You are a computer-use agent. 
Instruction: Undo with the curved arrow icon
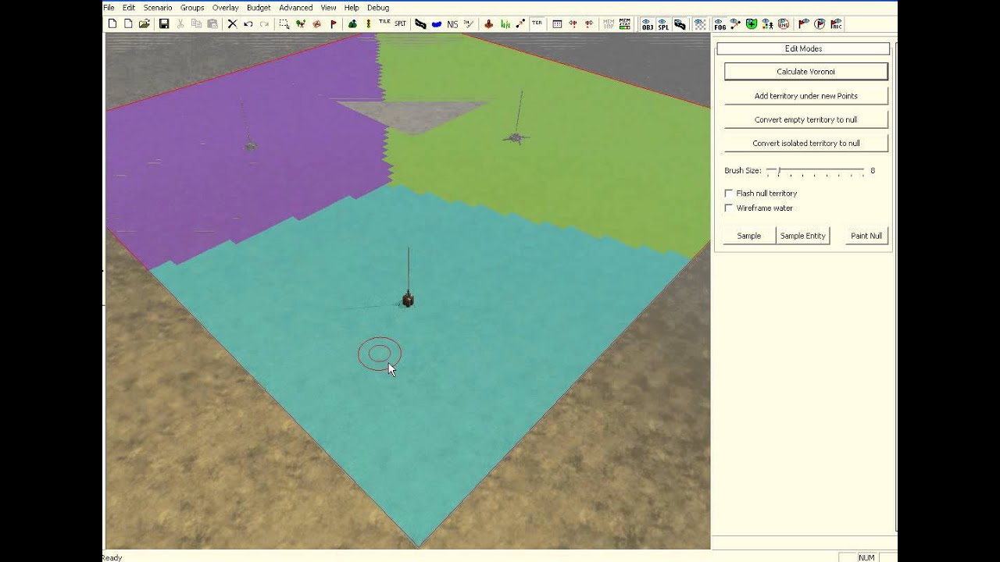(x=248, y=24)
